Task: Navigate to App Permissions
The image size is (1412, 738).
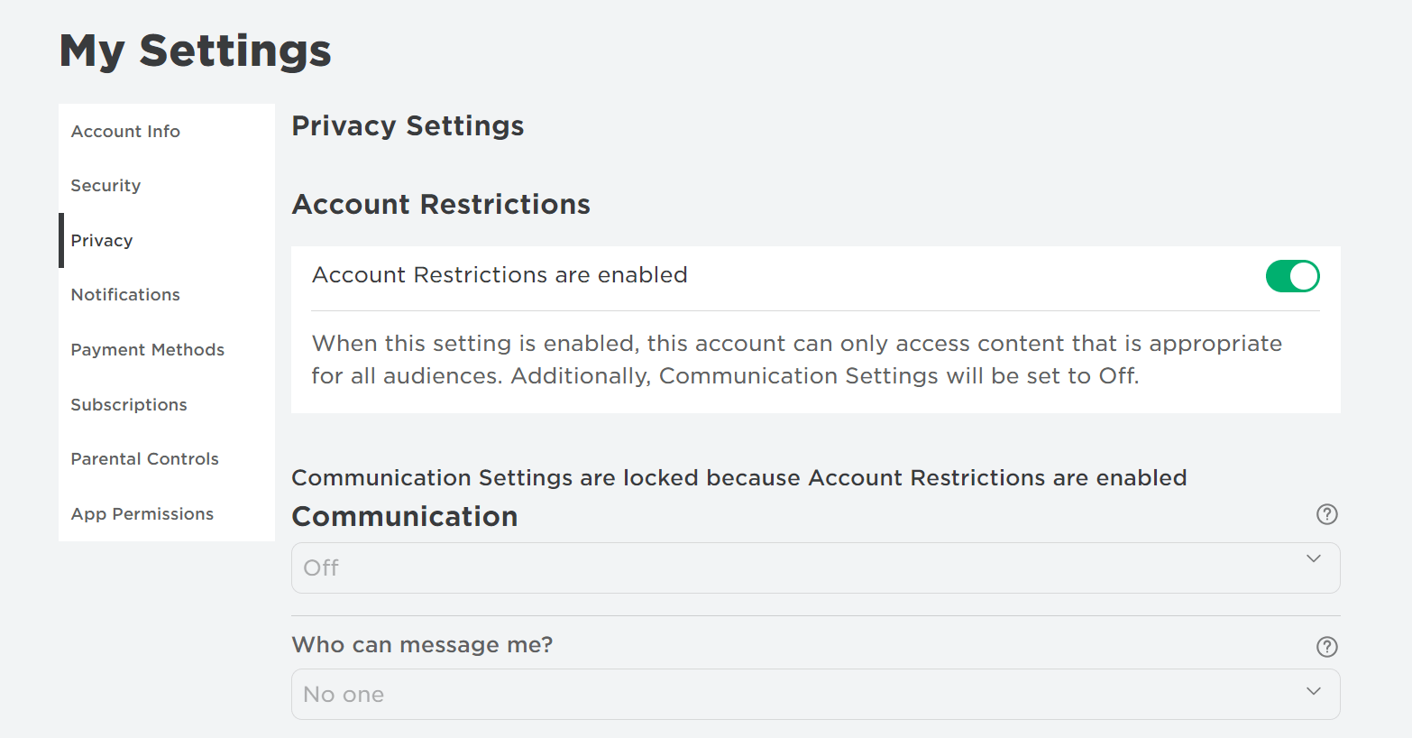Action: click(x=142, y=514)
